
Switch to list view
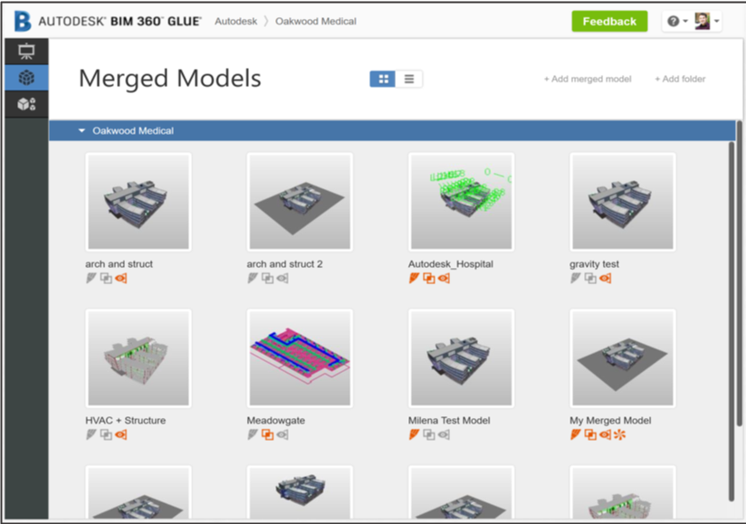pyautogui.click(x=408, y=79)
